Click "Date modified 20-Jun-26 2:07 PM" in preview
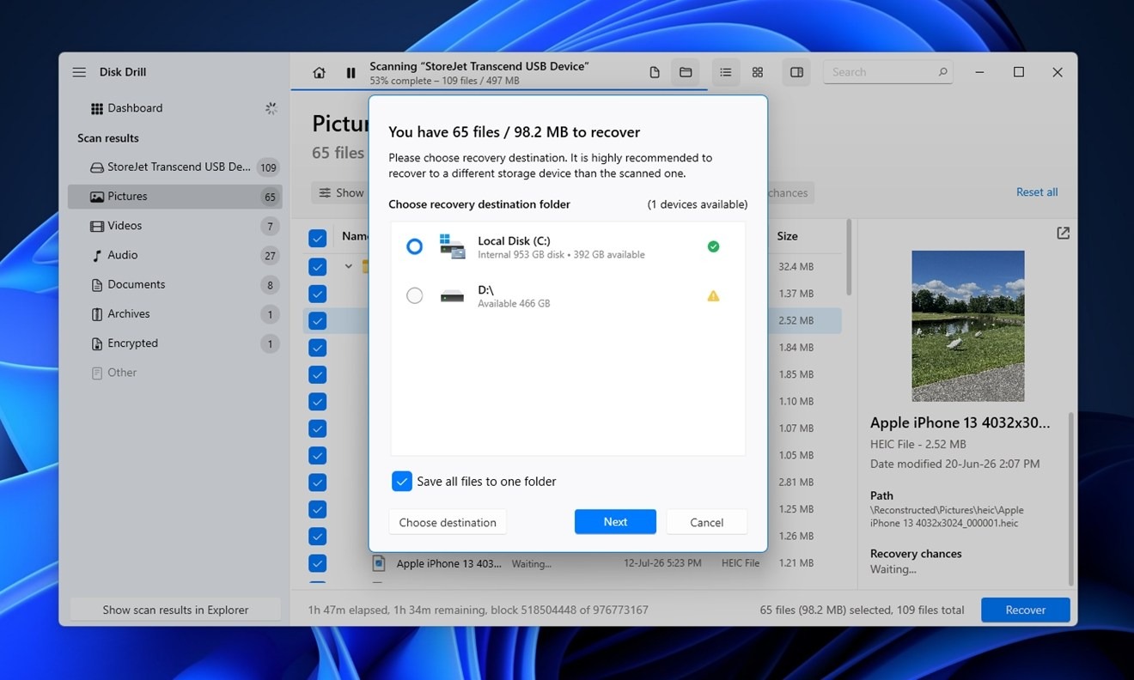 [x=954, y=464]
